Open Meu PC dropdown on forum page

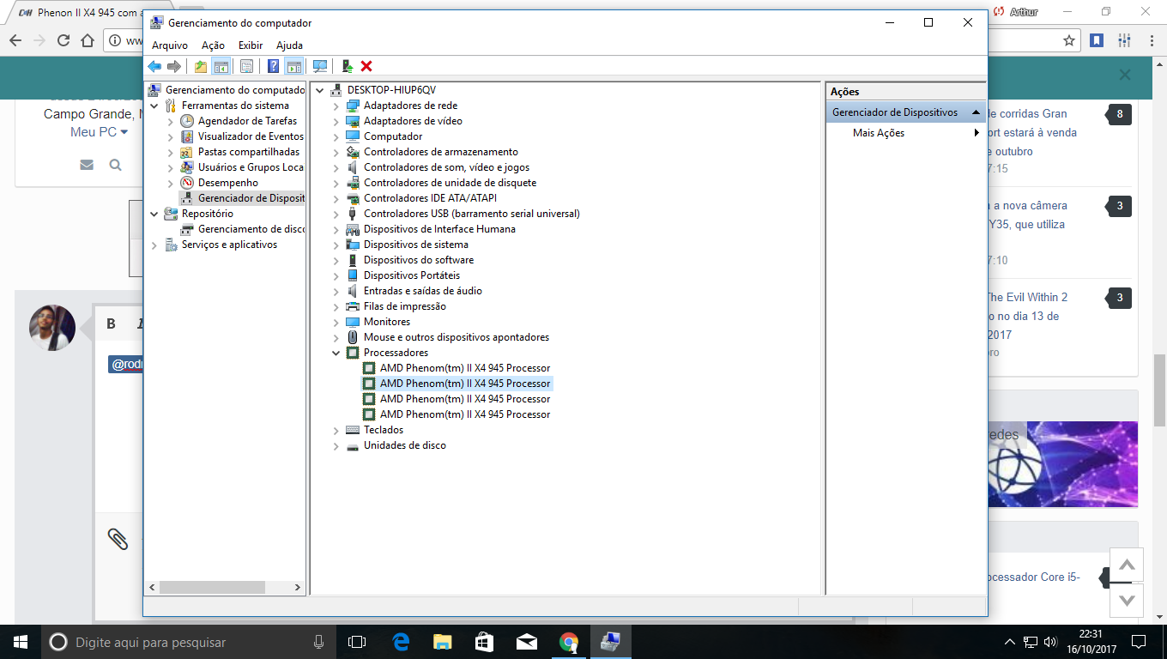click(100, 132)
